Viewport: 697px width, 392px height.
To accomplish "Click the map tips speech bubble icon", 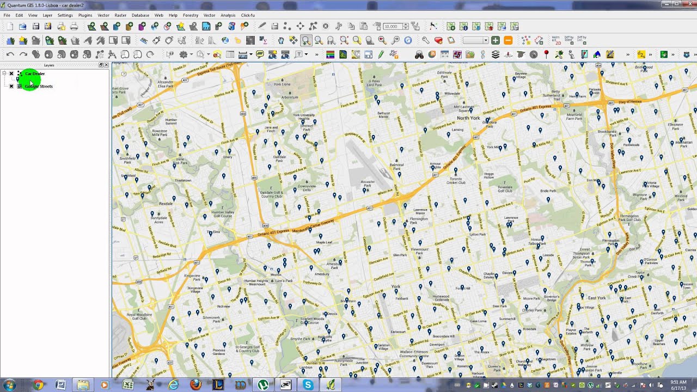I will click(x=260, y=54).
